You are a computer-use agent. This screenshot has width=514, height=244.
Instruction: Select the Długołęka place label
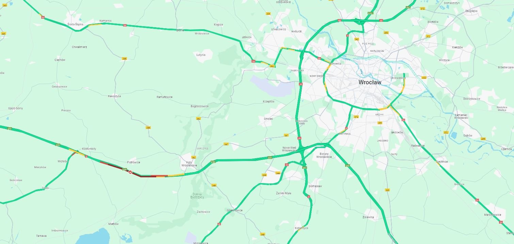point(471,11)
